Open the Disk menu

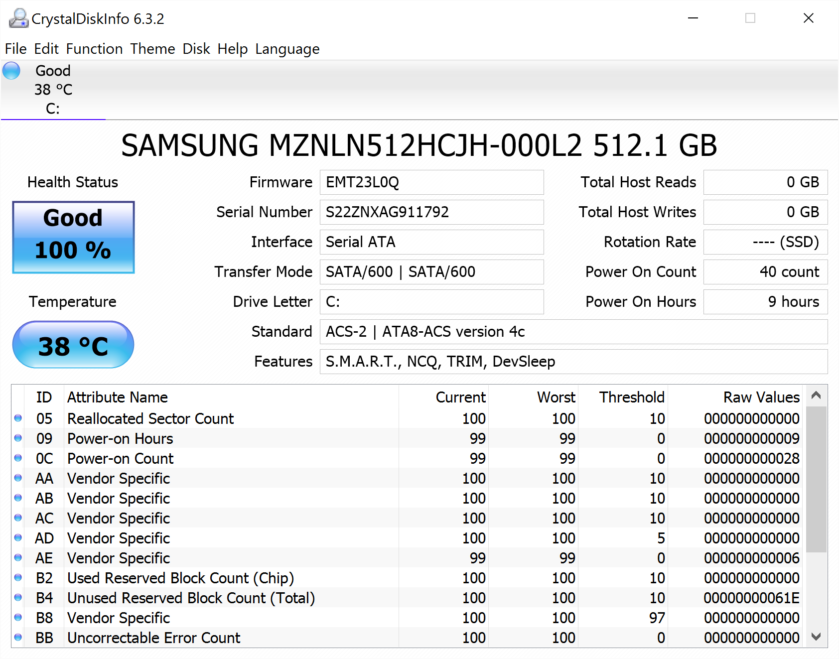click(196, 49)
